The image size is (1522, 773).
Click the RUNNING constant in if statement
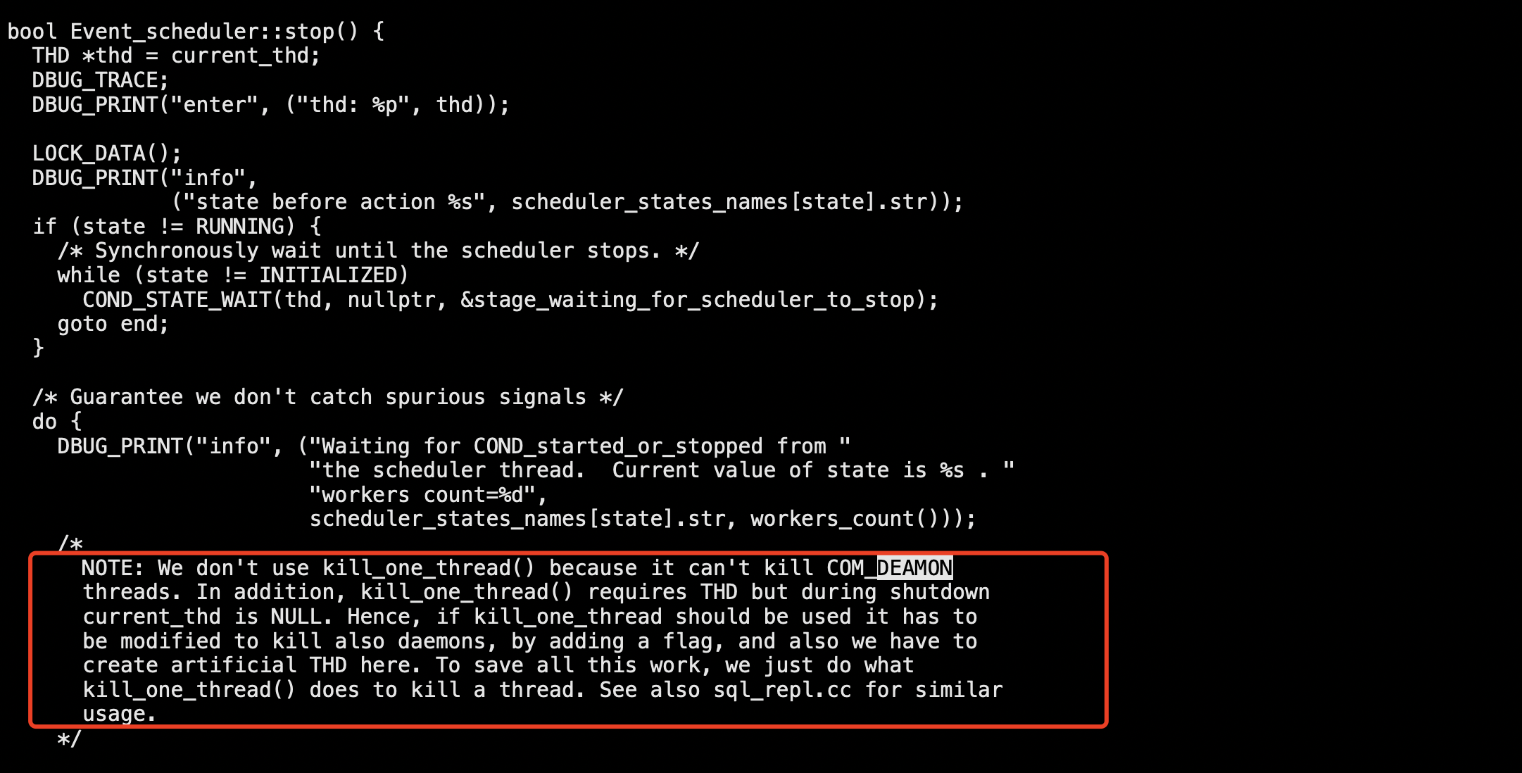click(x=240, y=227)
